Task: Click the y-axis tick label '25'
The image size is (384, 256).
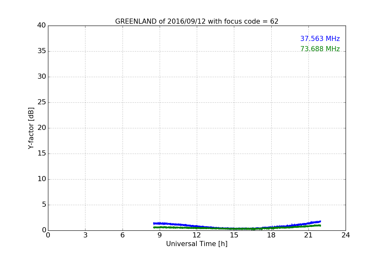Action: click(x=42, y=102)
